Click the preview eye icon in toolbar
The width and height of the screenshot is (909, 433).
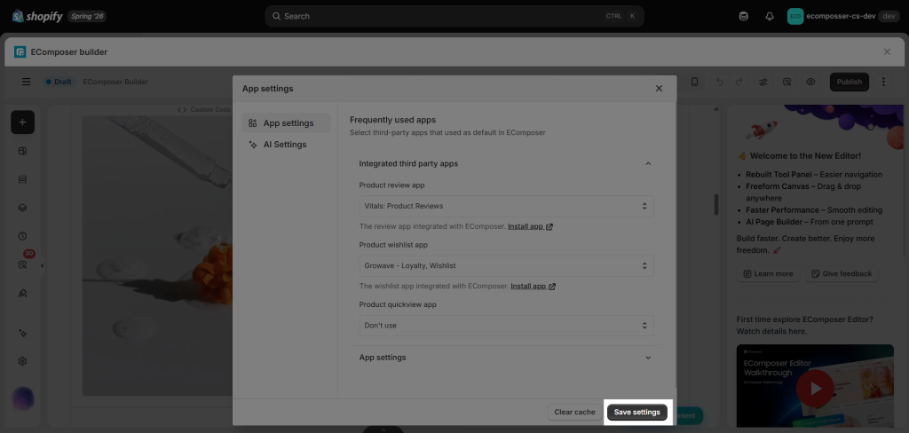pyautogui.click(x=810, y=82)
